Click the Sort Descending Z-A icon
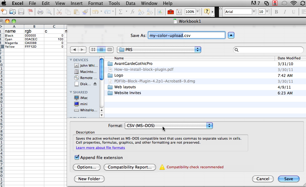 click(x=150, y=12)
